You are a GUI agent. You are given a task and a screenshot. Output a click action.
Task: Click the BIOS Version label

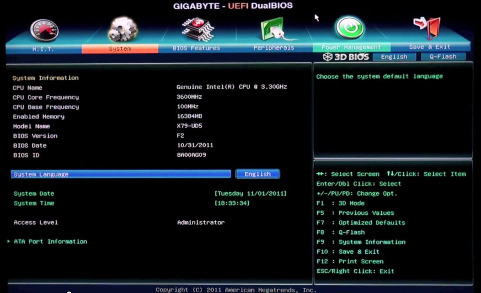35,136
